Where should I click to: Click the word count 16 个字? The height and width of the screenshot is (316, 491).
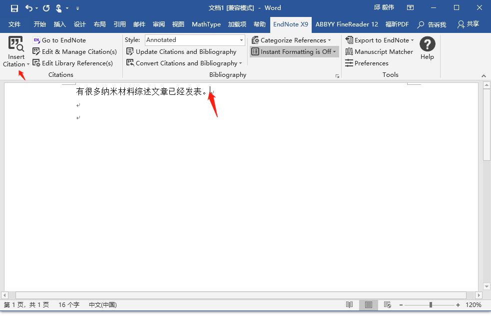69,305
